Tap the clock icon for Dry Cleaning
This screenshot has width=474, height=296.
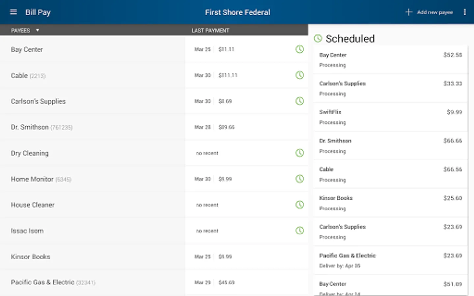300,153
